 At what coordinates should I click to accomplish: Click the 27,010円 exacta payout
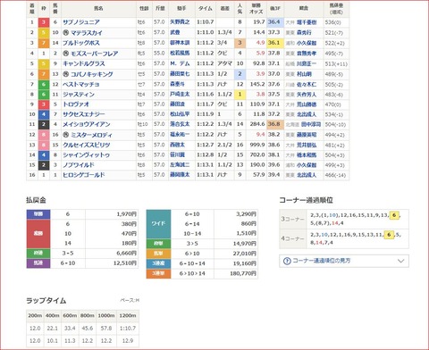(244, 254)
